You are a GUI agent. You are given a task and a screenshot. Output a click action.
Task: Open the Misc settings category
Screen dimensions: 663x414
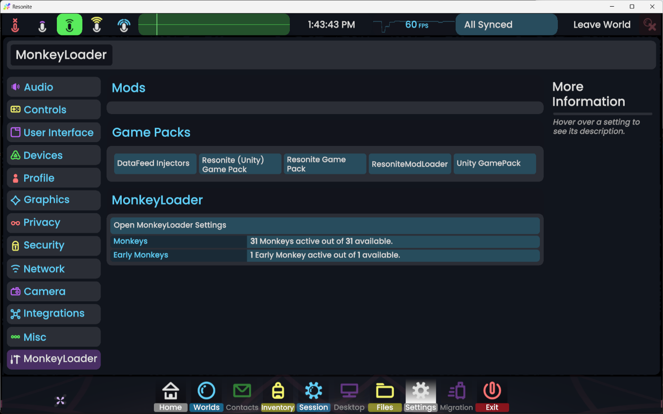point(54,337)
